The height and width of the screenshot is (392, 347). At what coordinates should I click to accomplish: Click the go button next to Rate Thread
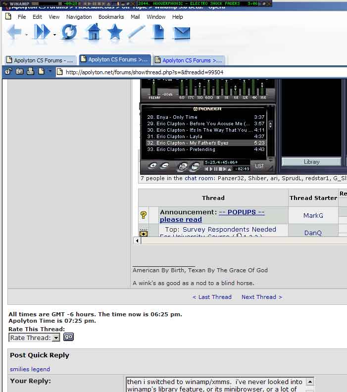tap(68, 337)
